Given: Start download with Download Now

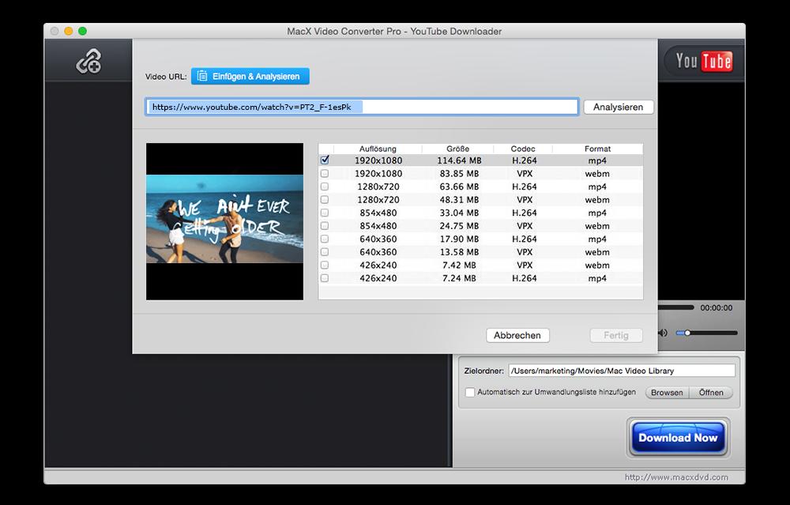Looking at the screenshot, I should (x=678, y=438).
